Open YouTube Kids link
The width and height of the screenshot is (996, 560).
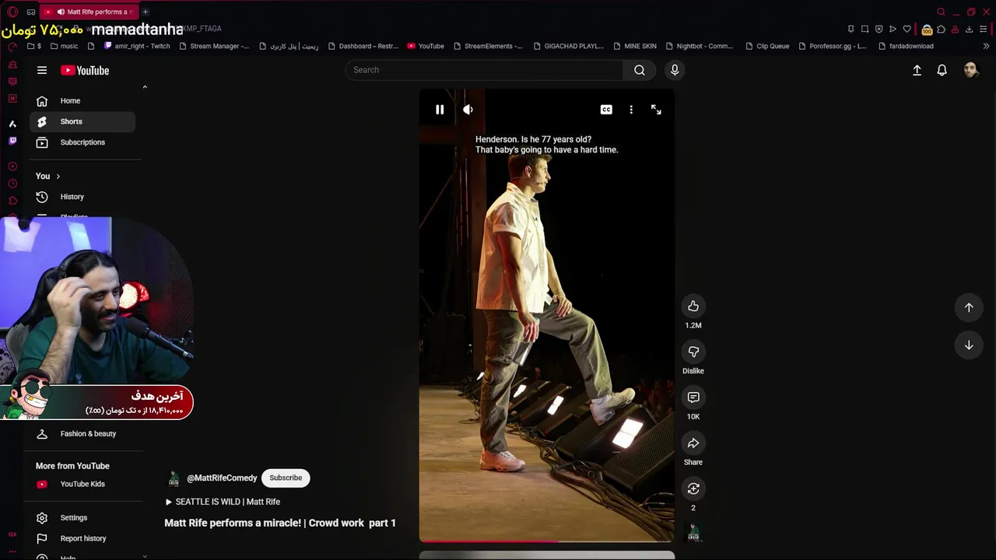82,484
